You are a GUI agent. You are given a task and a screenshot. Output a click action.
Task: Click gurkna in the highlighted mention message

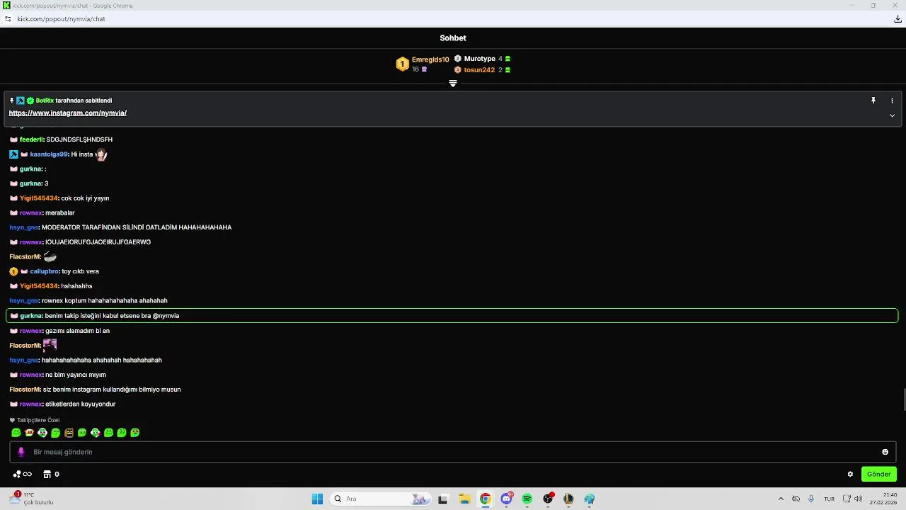31,316
